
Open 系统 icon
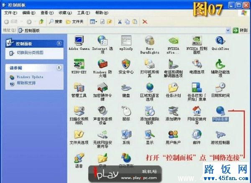point(126,135)
